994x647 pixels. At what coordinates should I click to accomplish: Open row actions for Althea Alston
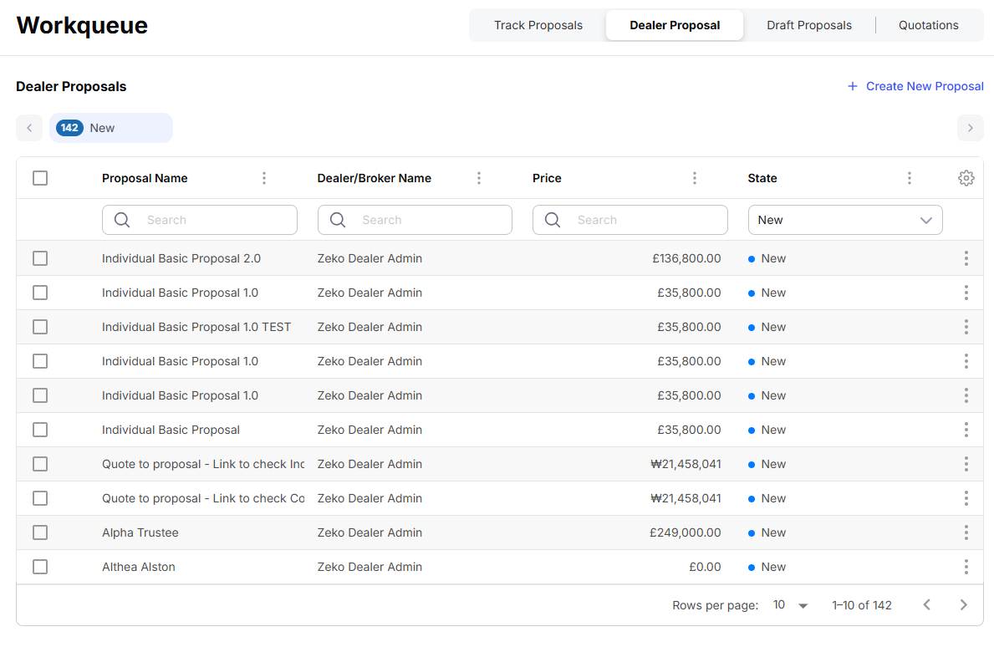pos(966,566)
